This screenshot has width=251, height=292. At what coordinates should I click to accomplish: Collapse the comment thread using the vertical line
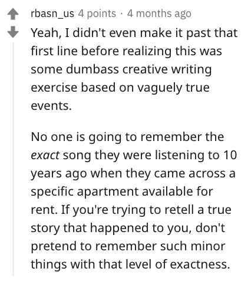13,159
